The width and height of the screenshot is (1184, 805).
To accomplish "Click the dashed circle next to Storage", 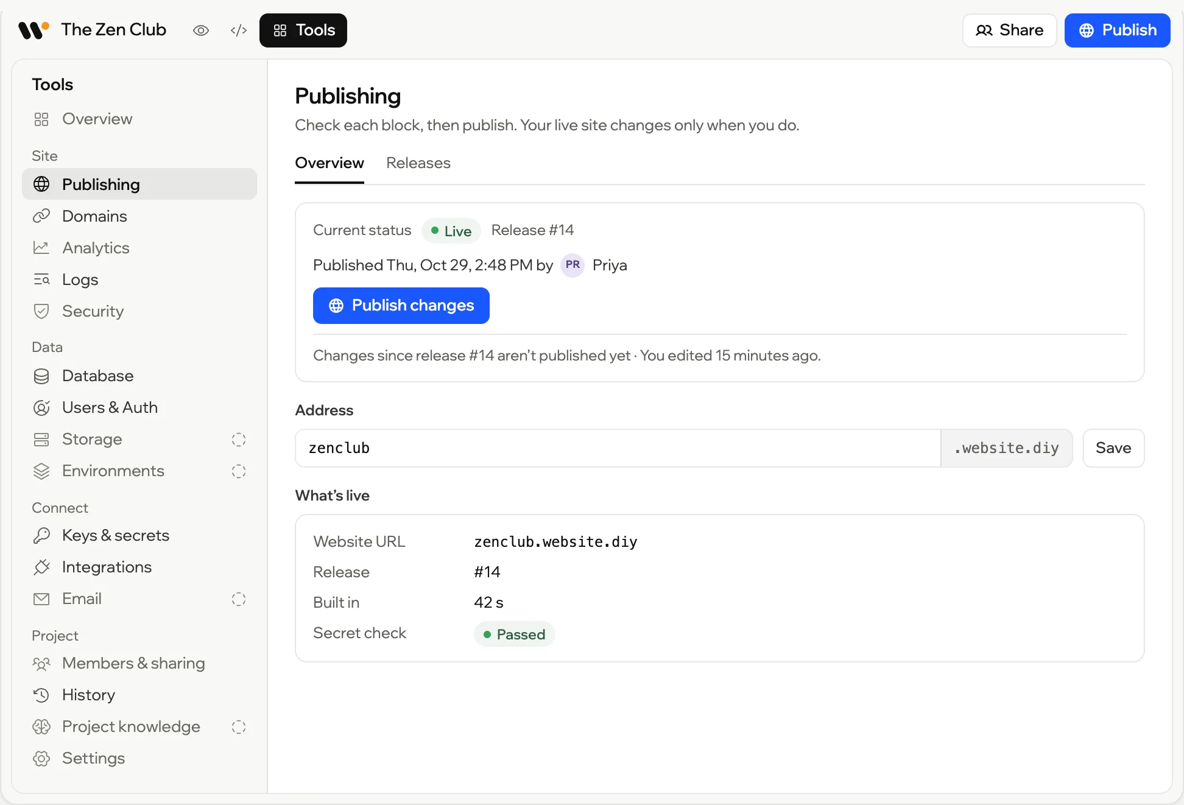I will coord(239,440).
